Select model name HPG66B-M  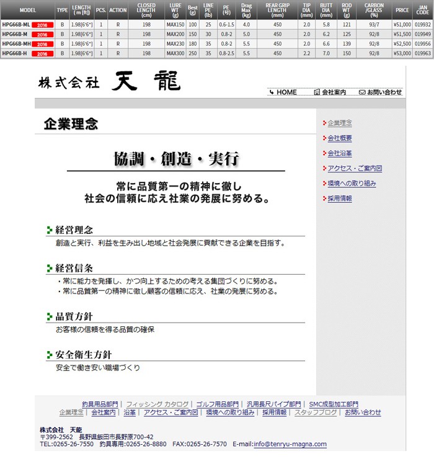pos(15,34)
